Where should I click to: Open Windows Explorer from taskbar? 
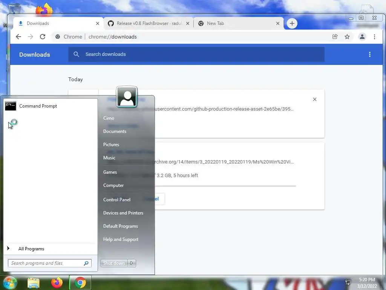pos(34,283)
